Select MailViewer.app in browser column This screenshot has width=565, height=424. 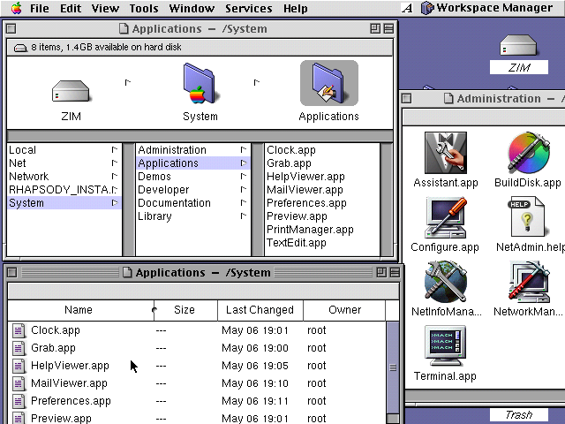(x=322, y=190)
